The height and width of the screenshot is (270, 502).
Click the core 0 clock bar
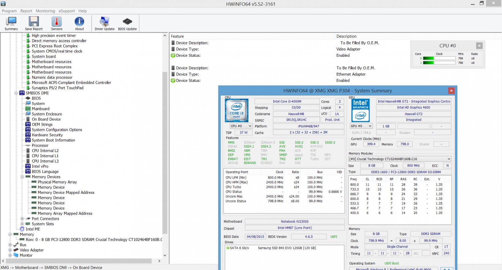click(x=439, y=58)
